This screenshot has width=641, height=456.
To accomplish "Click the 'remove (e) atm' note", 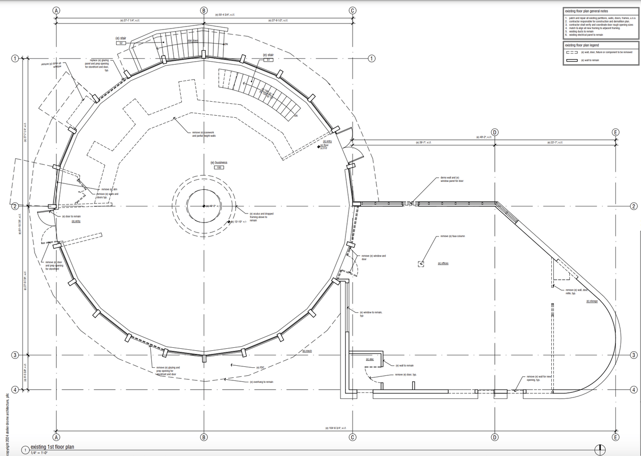I will pyautogui.click(x=109, y=189).
